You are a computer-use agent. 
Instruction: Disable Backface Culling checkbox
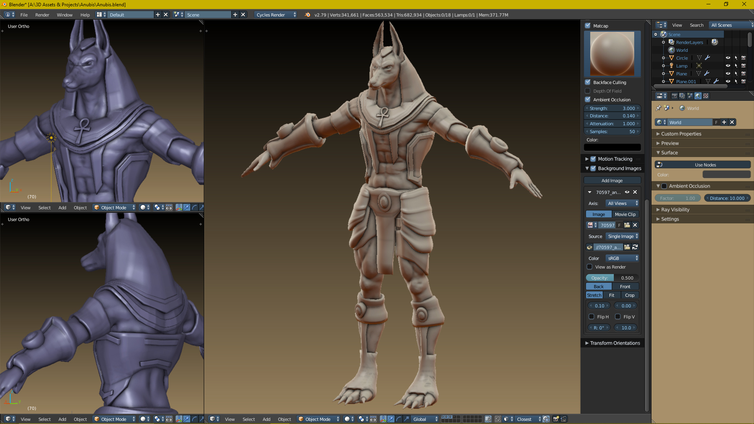tap(587, 82)
